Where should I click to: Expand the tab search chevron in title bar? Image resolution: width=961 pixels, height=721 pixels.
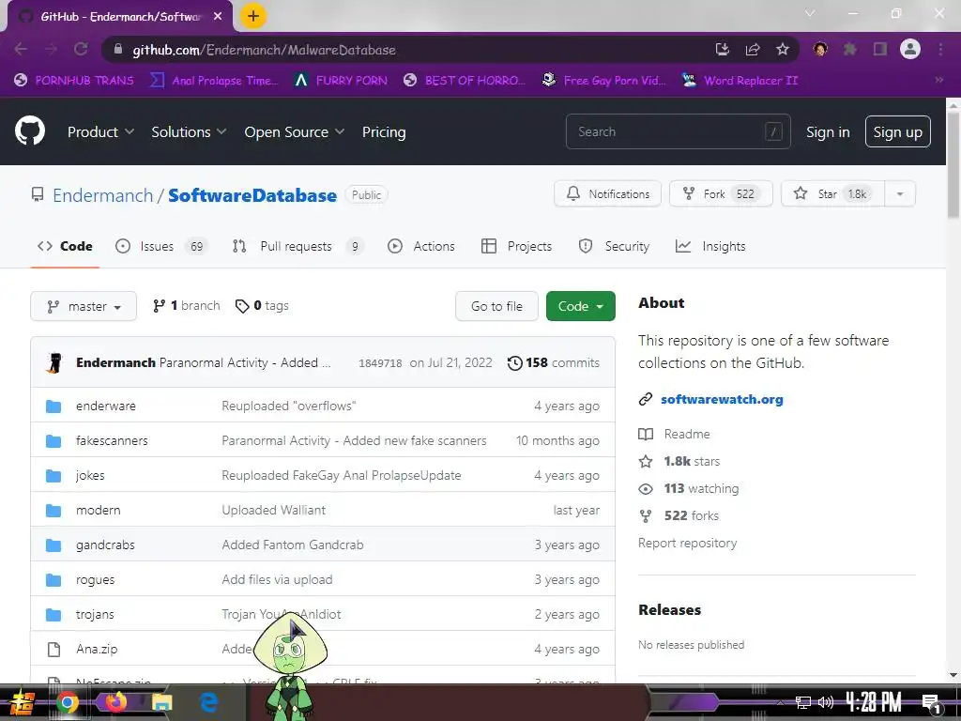(810, 13)
